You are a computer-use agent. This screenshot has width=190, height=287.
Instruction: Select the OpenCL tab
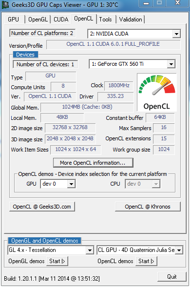coord(84,19)
